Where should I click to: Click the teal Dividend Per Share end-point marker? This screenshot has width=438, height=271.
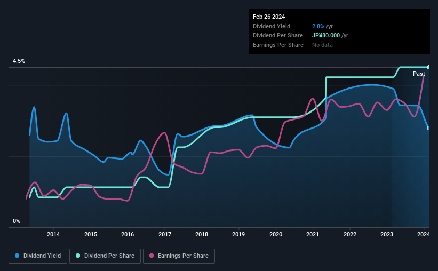[x=429, y=67]
